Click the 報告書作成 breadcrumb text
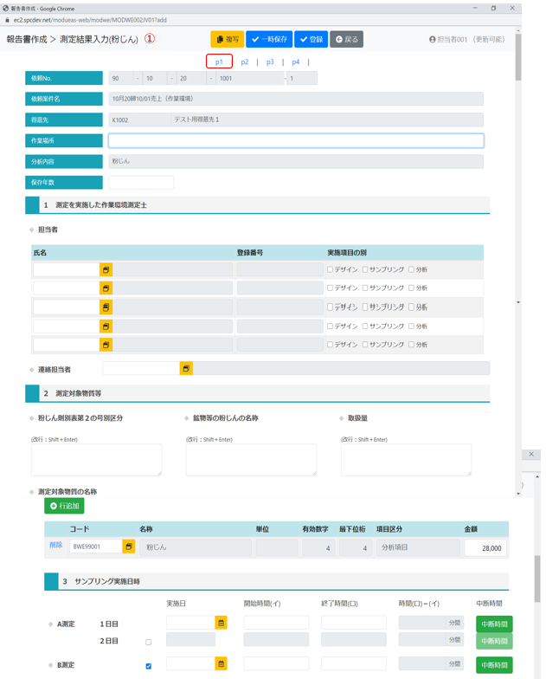The image size is (546, 679). coord(27,40)
